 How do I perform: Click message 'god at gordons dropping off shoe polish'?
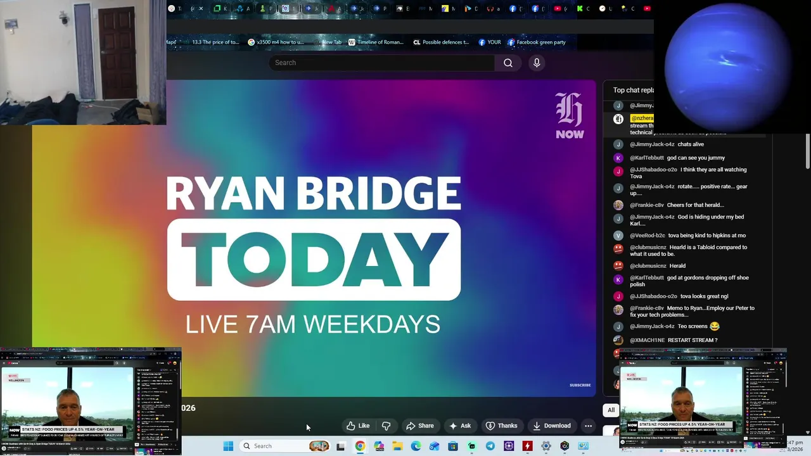(689, 281)
